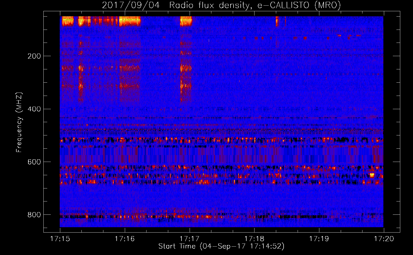This screenshot has width=413, height=255.
Task: Select the 17:18 time tick label
Action: point(254,239)
